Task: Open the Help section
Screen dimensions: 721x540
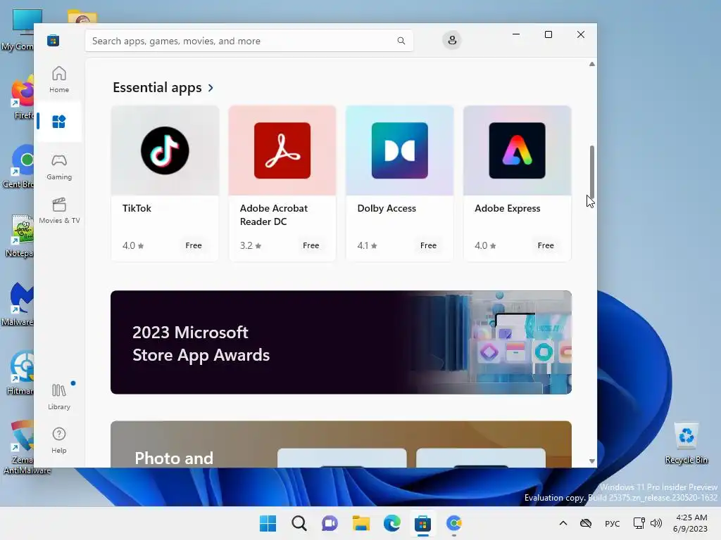Action: [59, 440]
